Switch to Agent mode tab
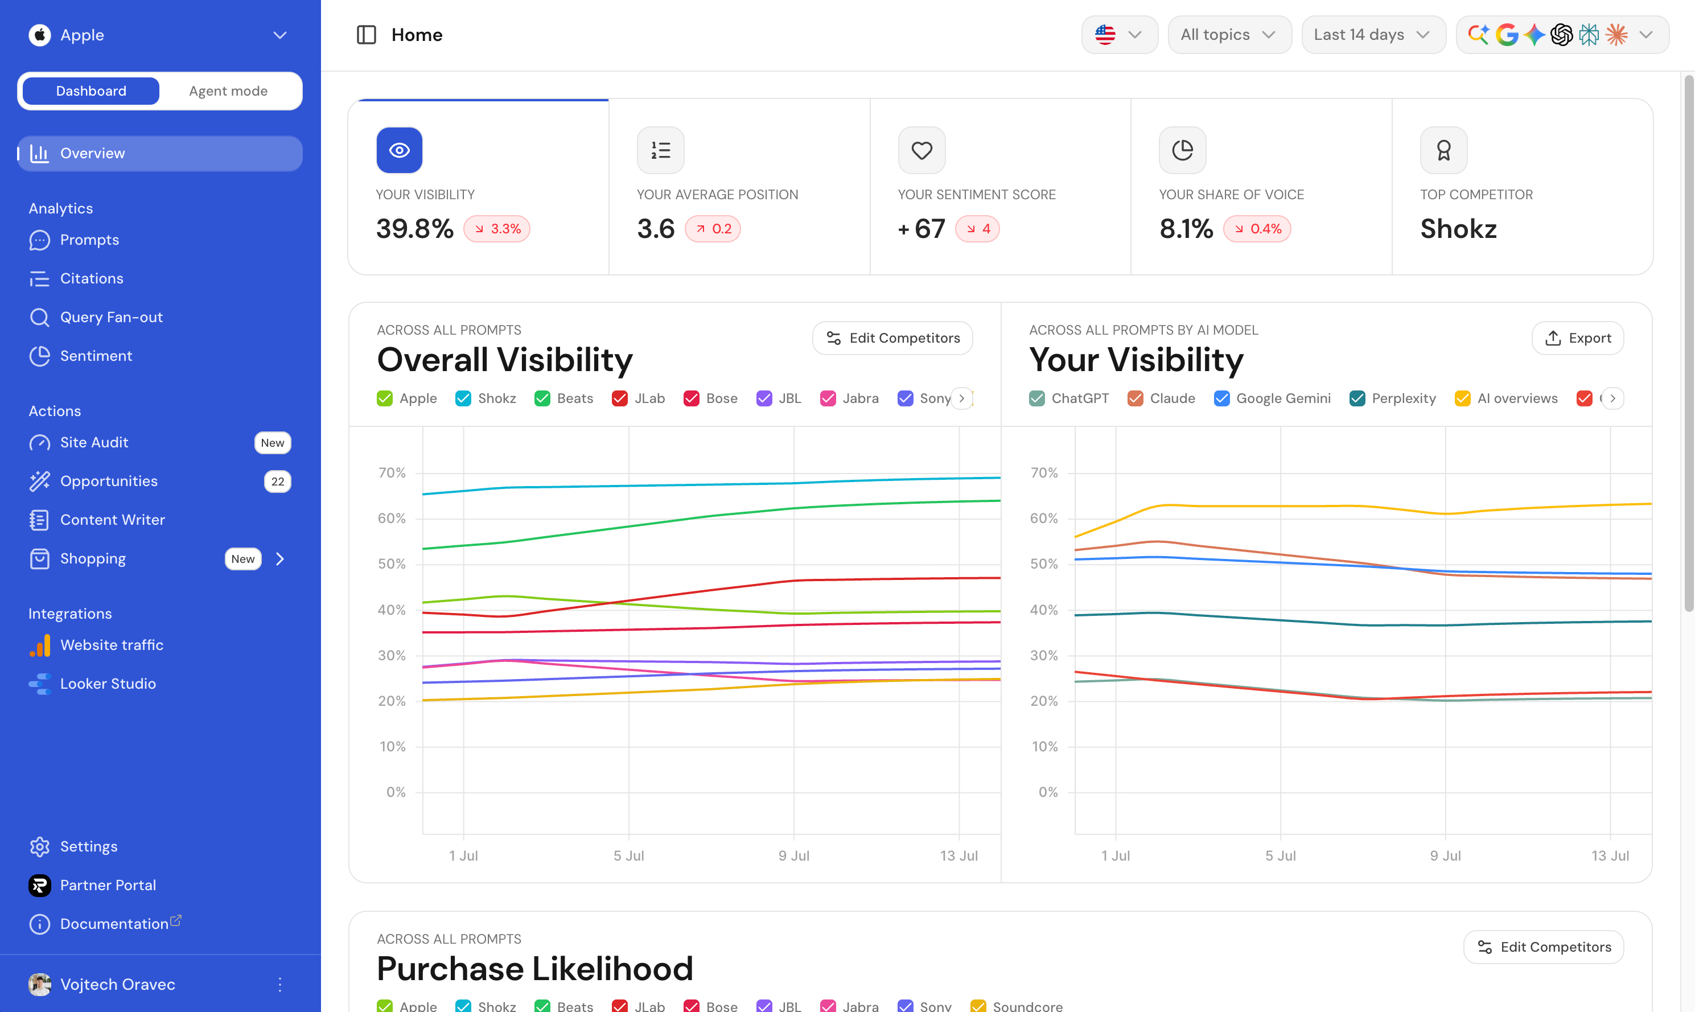This screenshot has height=1012, width=1695. [228, 92]
